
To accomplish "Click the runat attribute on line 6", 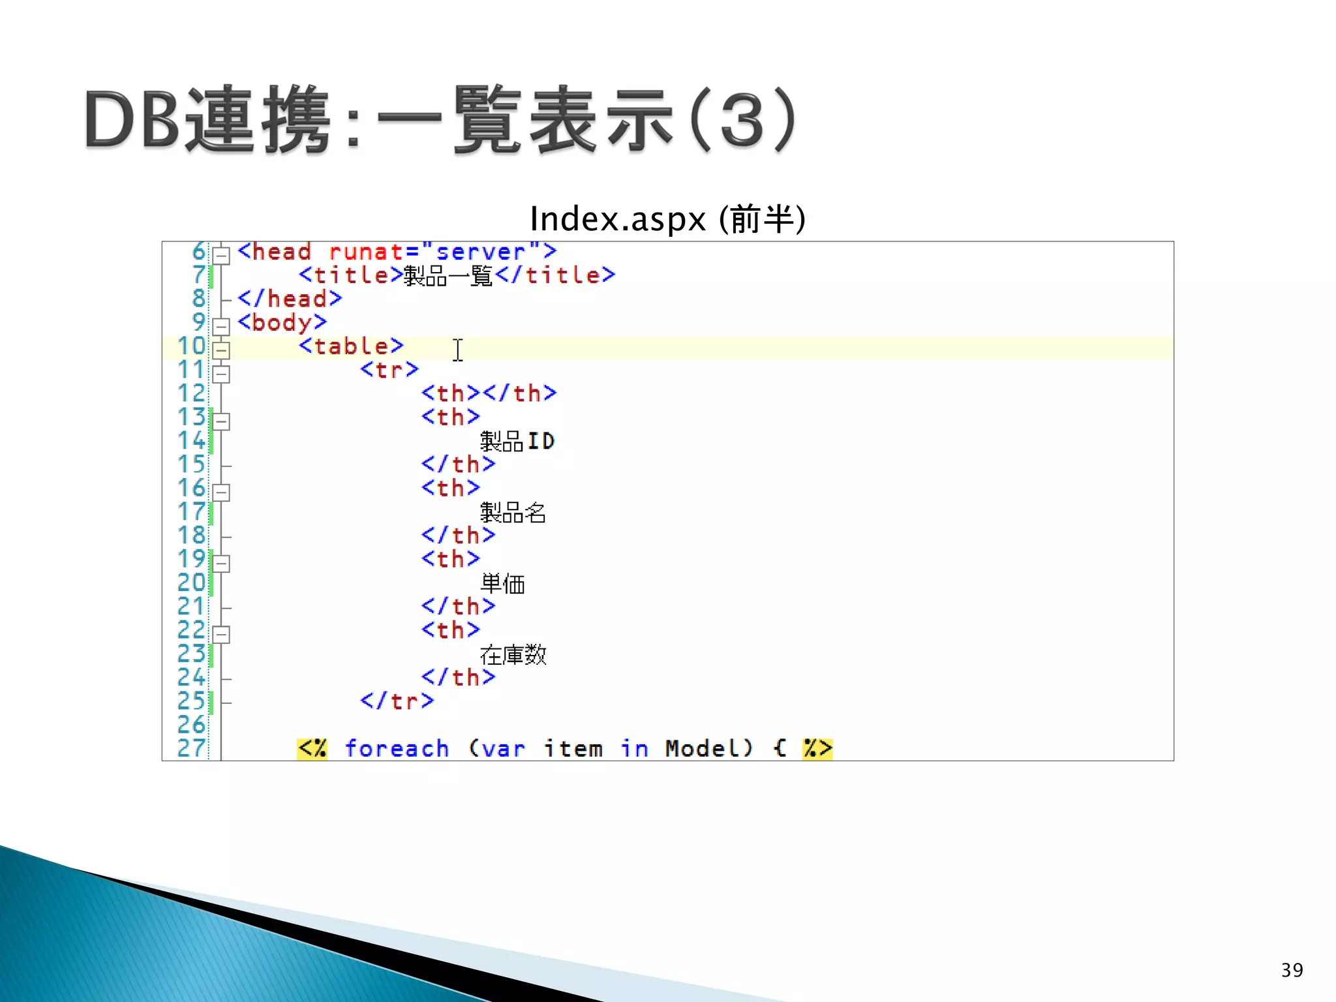I will (x=365, y=252).
